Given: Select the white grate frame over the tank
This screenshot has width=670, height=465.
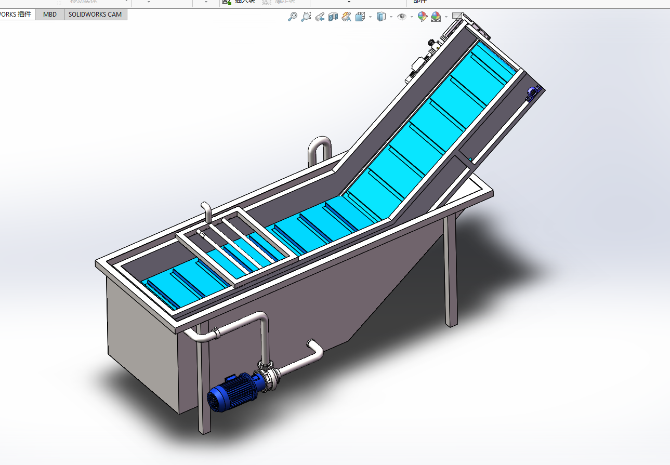Looking at the screenshot, I should [239, 247].
